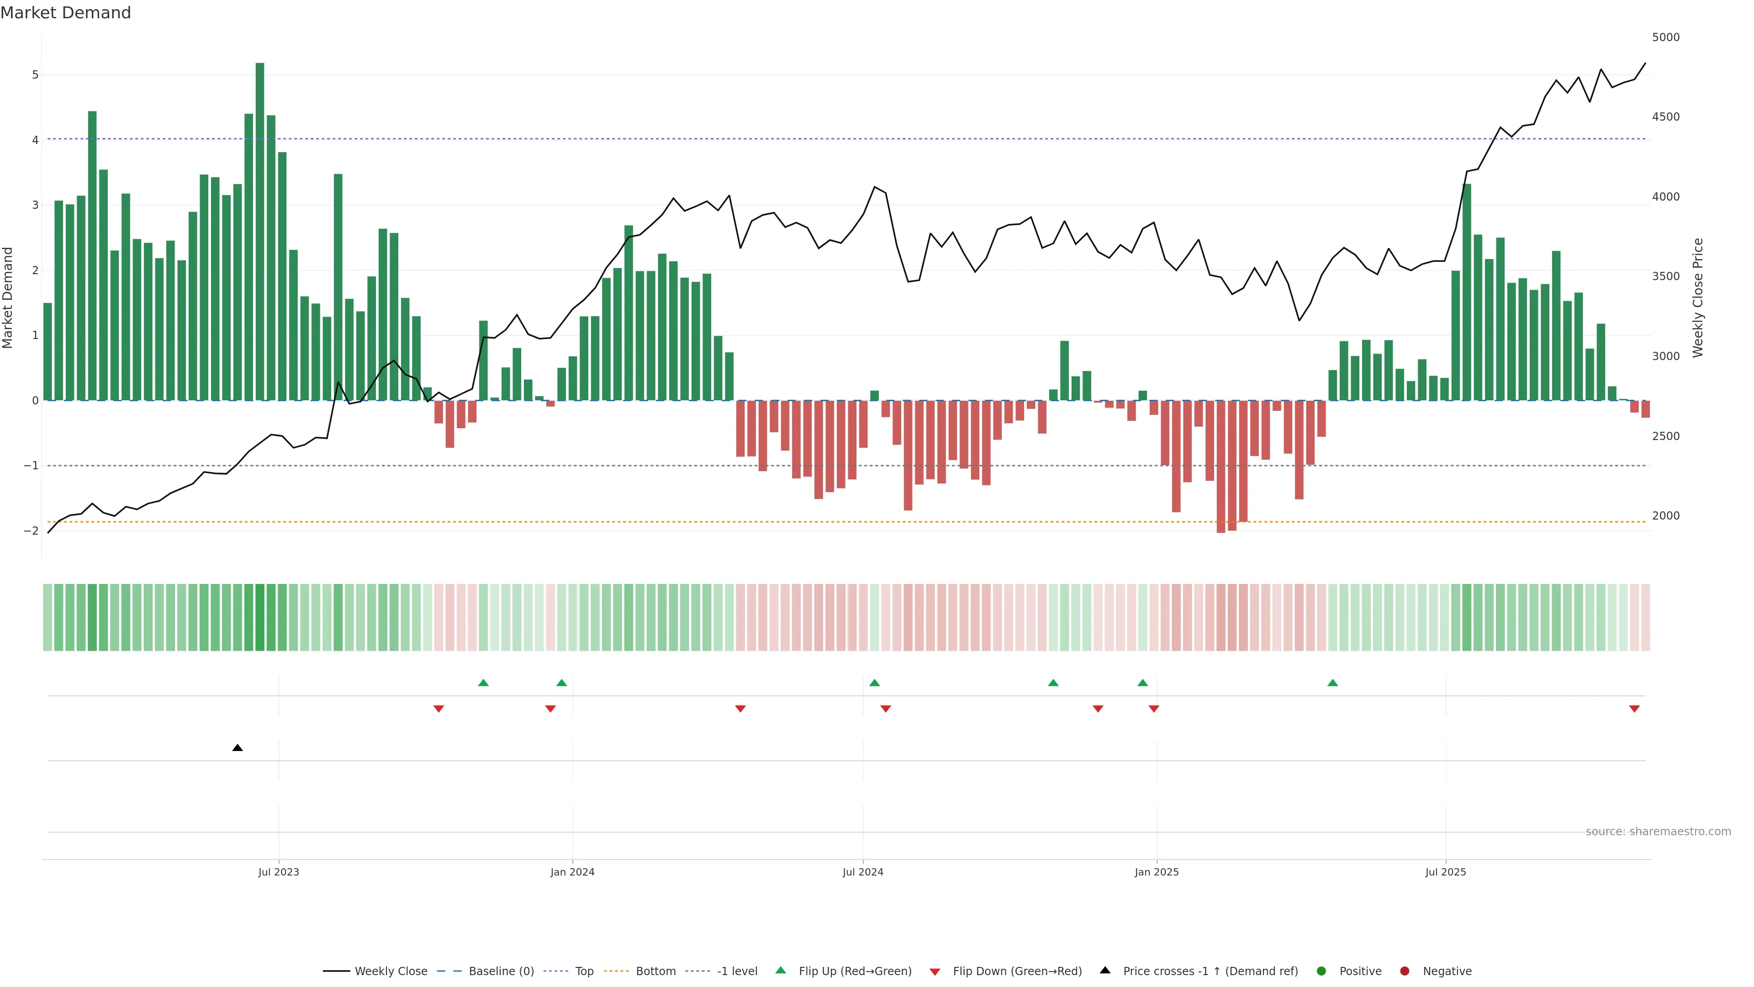Click the Jul 2025 x-axis label
This screenshot has width=1754, height=987.
[1446, 872]
